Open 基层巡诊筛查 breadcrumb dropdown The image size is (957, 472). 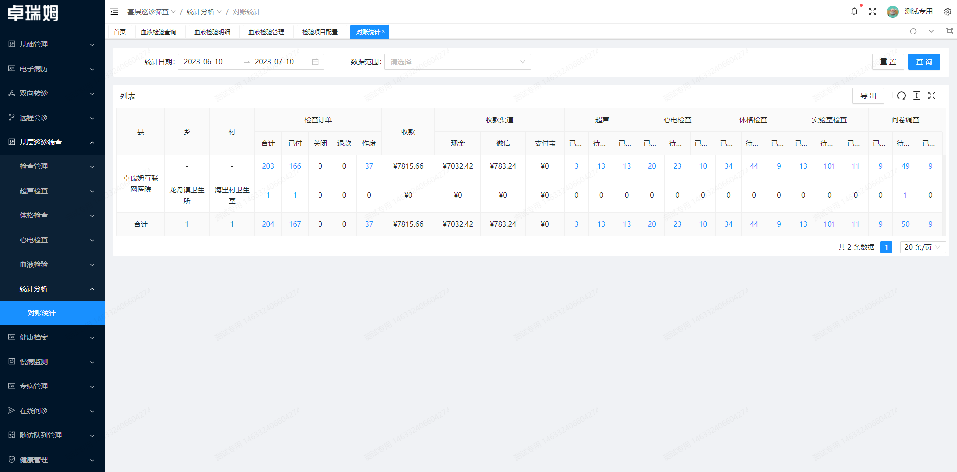[151, 12]
